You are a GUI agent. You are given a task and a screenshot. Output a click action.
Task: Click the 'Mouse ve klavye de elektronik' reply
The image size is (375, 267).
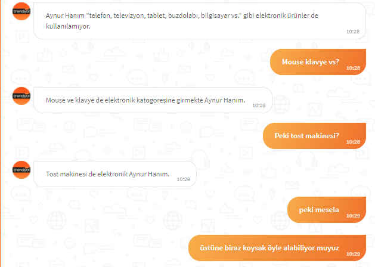tap(153, 100)
